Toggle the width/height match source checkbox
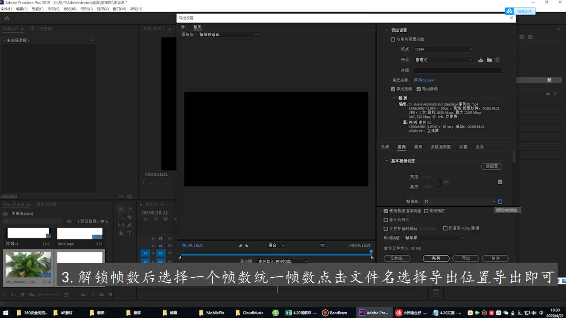Screen dimensions: 566x318 coord(500,182)
